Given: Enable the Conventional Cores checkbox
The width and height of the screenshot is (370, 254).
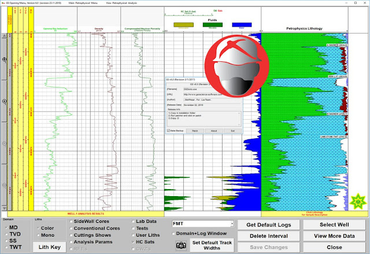Looking at the screenshot, I should coord(71,229).
